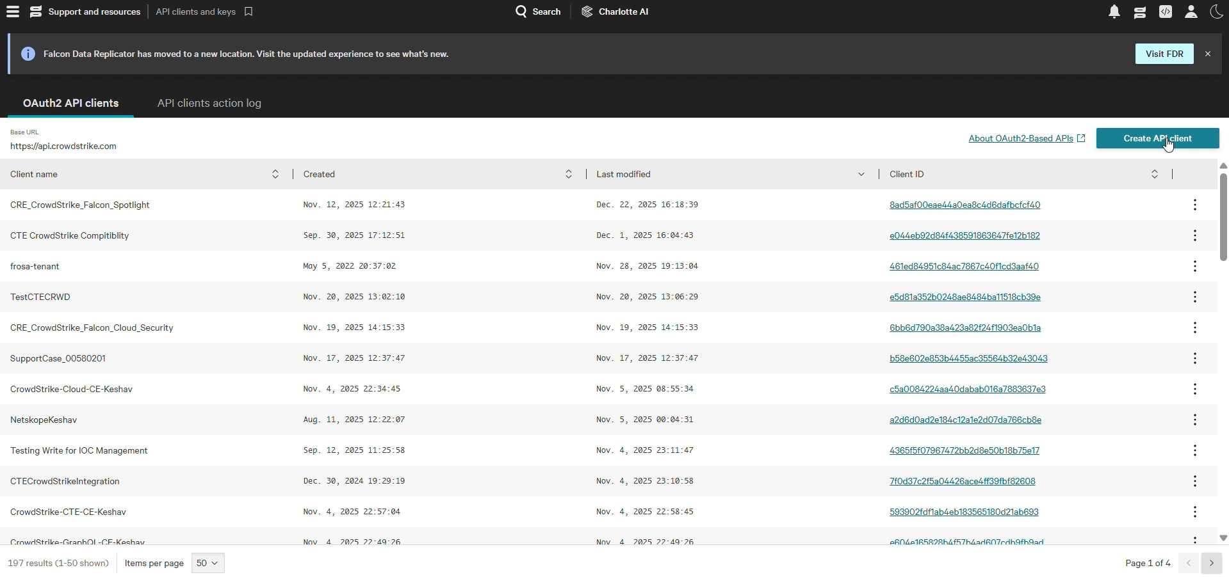Open actions menu for frosa-tenant
Viewport: 1229px width, 577px height.
pos(1195,266)
